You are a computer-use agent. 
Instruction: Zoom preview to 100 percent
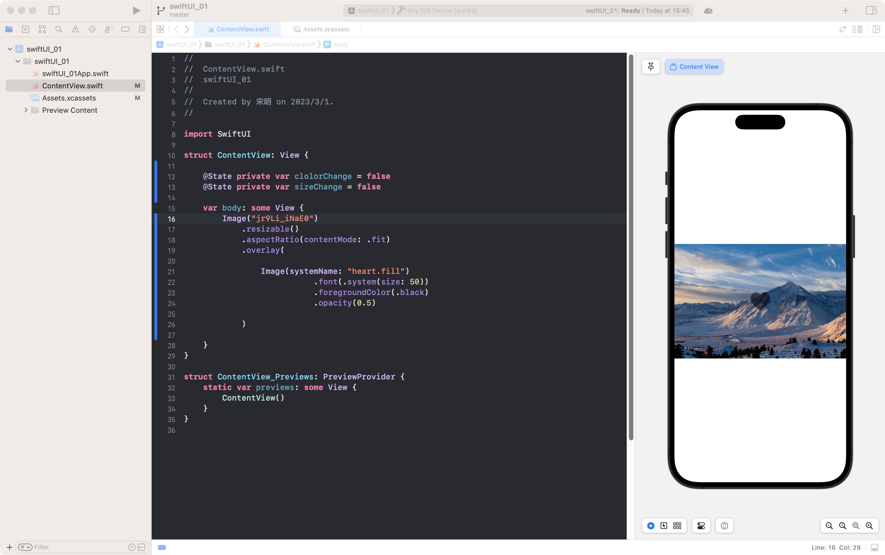click(x=842, y=526)
